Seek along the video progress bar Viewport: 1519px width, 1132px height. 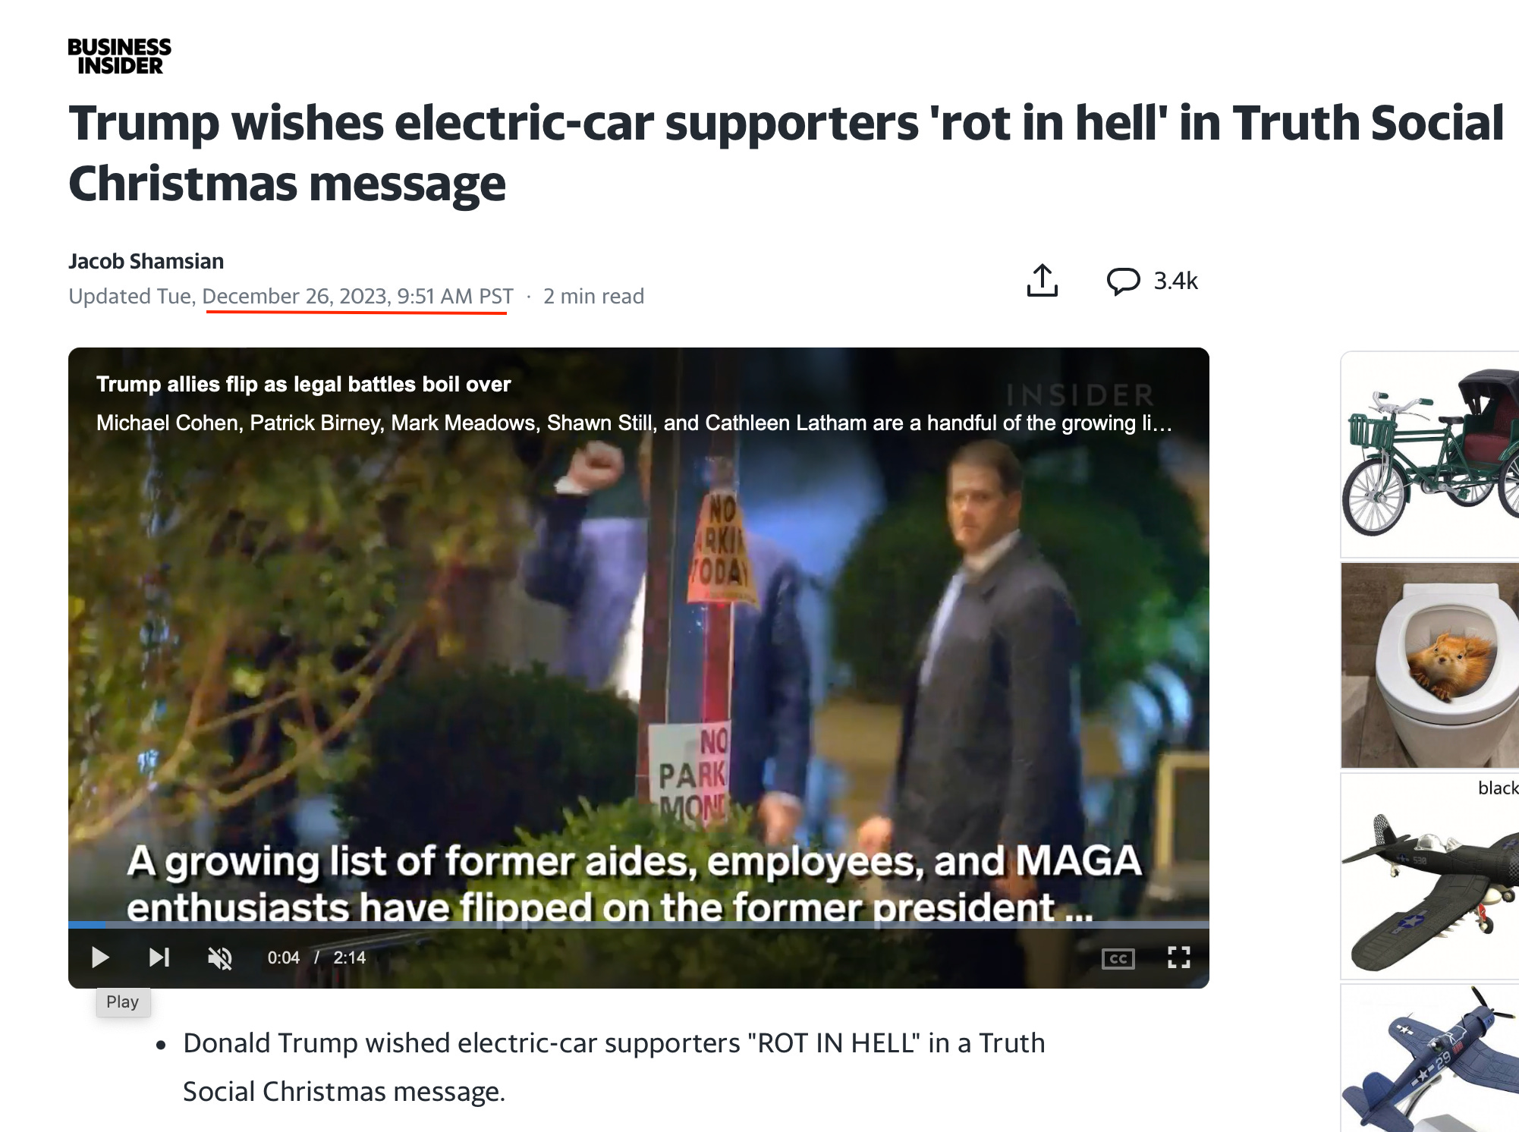pos(638,925)
